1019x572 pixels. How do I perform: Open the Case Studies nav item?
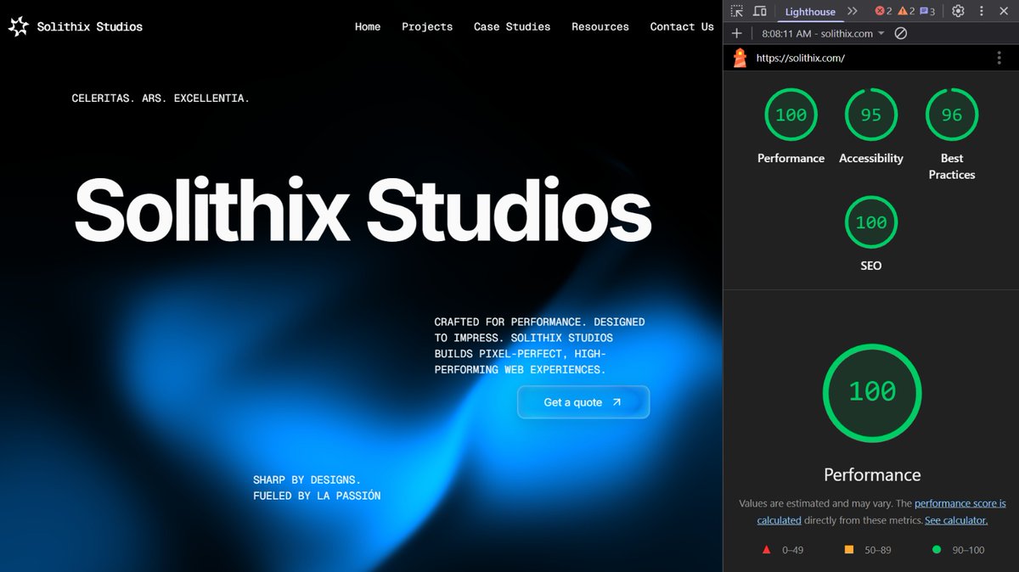click(x=512, y=27)
